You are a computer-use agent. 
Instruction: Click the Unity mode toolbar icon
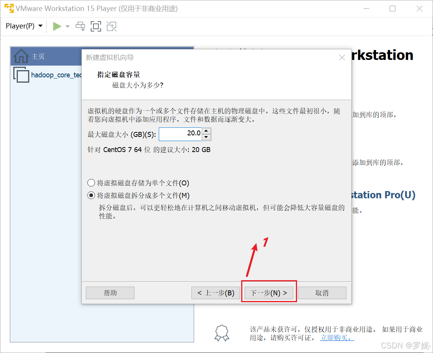click(112, 27)
